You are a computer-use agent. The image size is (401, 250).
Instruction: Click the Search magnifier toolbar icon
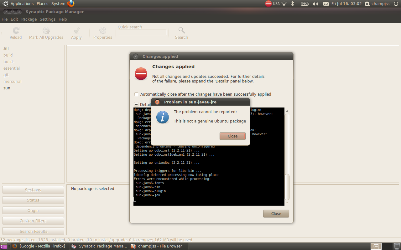click(182, 30)
